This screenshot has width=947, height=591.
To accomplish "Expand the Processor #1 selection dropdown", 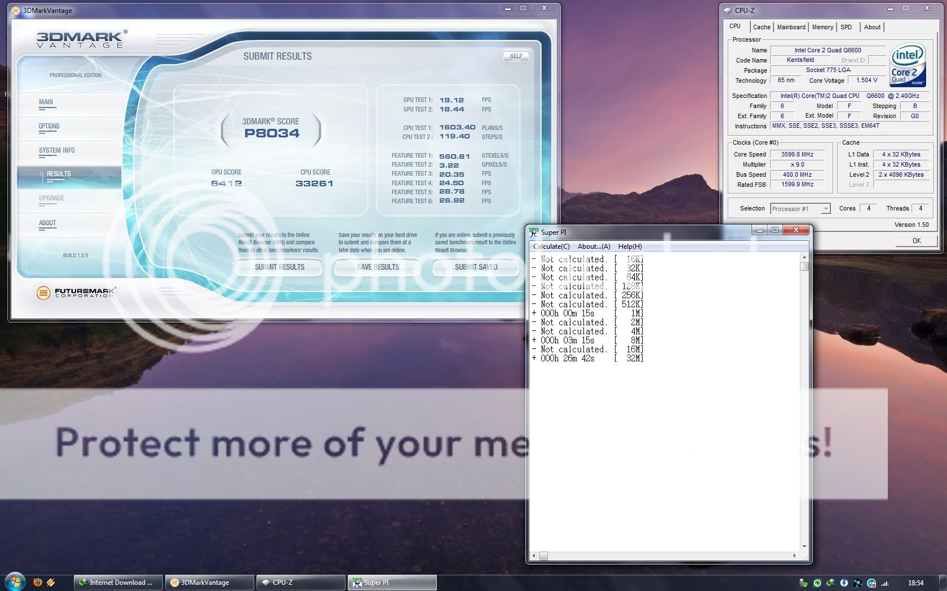I will 825,209.
